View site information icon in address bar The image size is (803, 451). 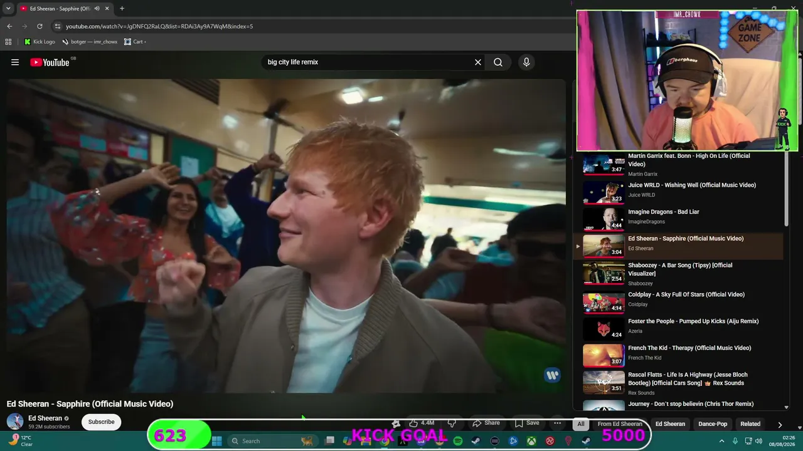pos(58,26)
